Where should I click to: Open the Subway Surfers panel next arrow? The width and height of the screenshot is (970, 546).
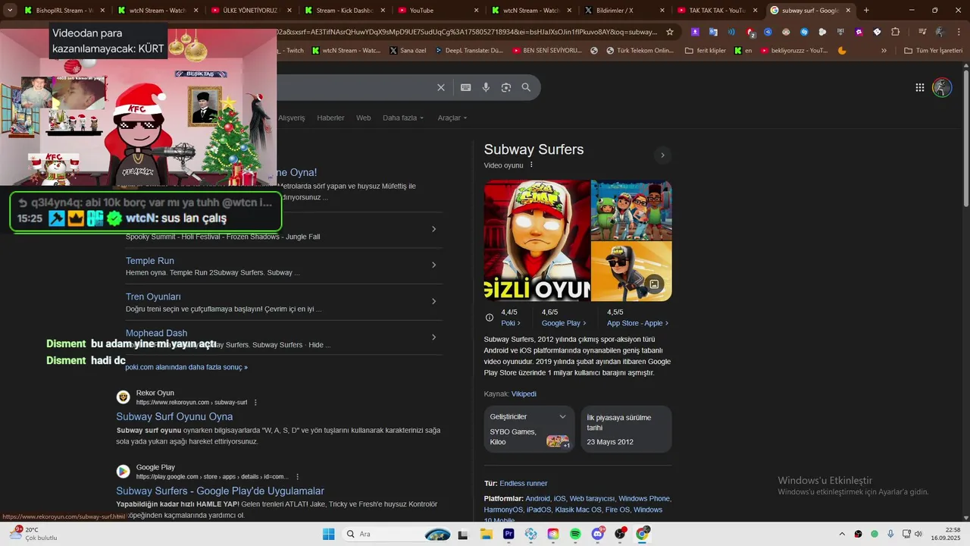662,155
